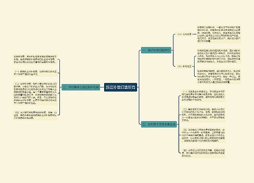Click the bracket connector right of node 一
The image size is (254, 183).
click(x=173, y=50)
